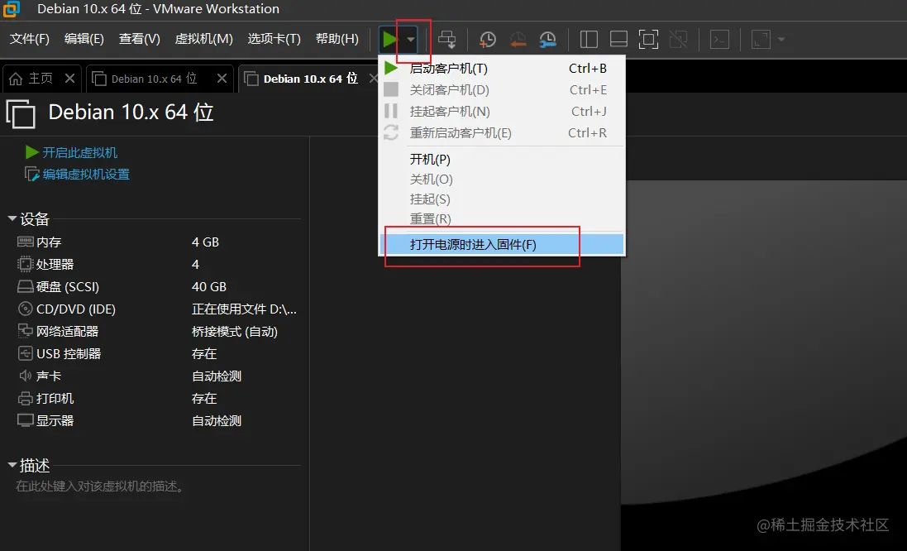Click the large Debian 10.x 64 位 heading icon
907x551 pixels.
pos(21,113)
